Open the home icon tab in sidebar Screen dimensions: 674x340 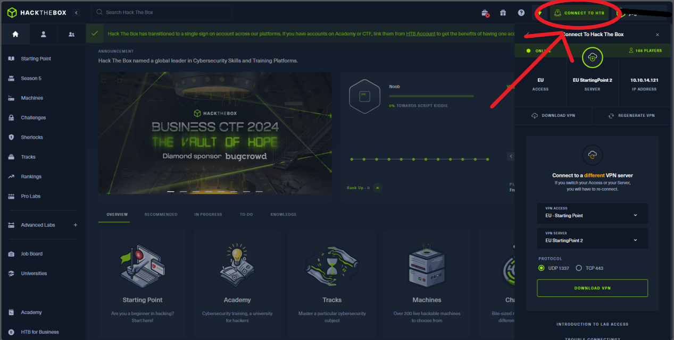tap(15, 34)
